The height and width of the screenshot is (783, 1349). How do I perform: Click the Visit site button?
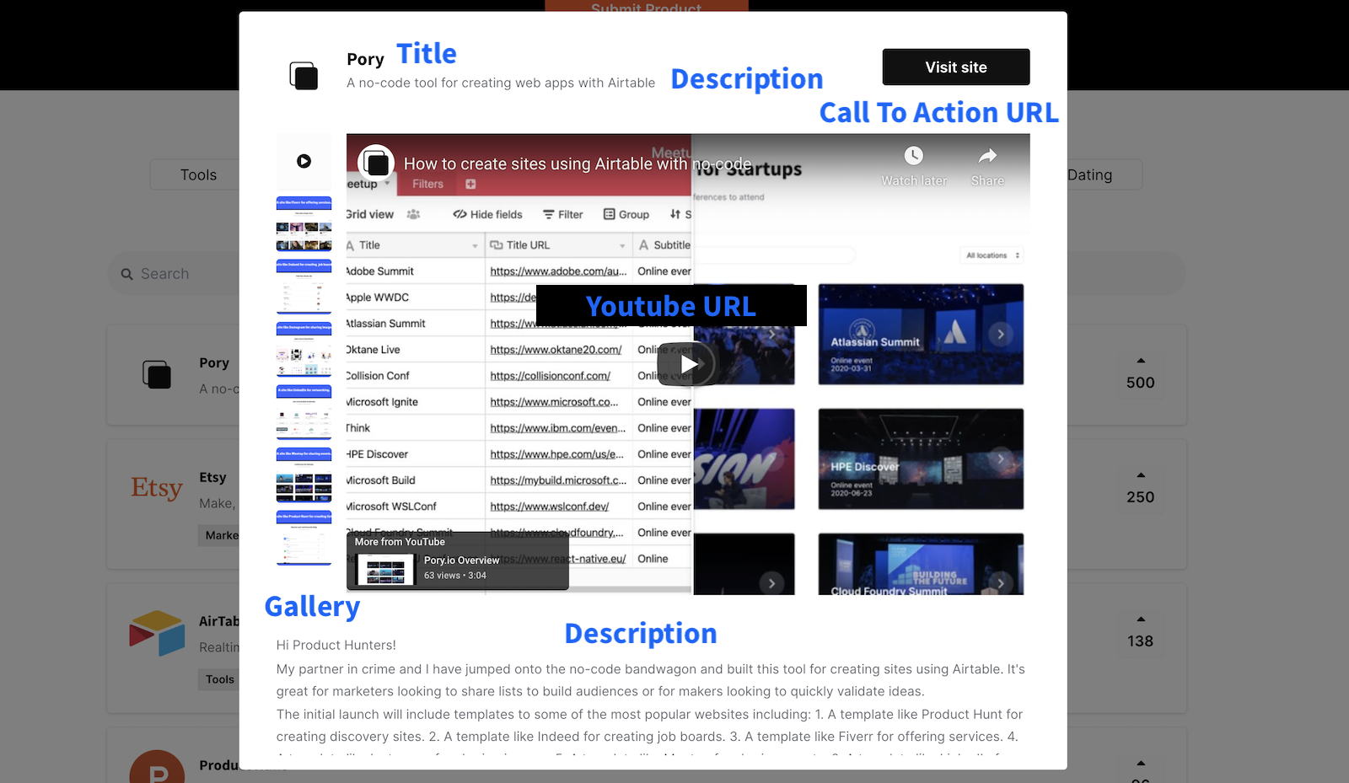click(x=955, y=67)
